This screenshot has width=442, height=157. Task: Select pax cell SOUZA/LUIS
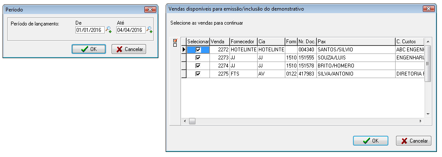point(356,58)
